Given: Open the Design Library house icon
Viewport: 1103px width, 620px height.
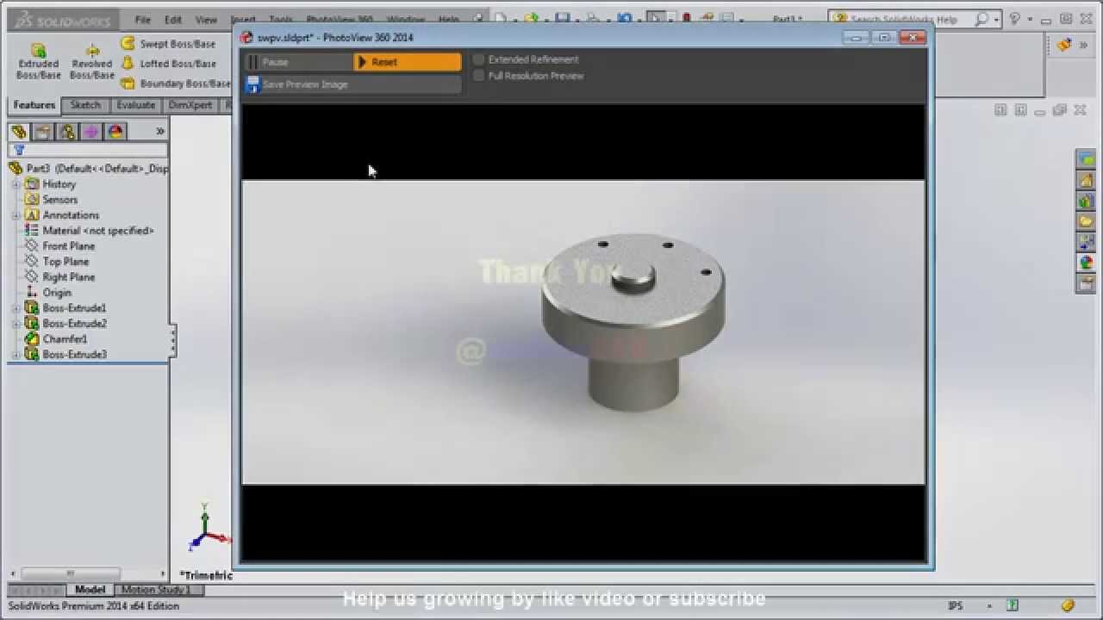Looking at the screenshot, I should click(1086, 180).
